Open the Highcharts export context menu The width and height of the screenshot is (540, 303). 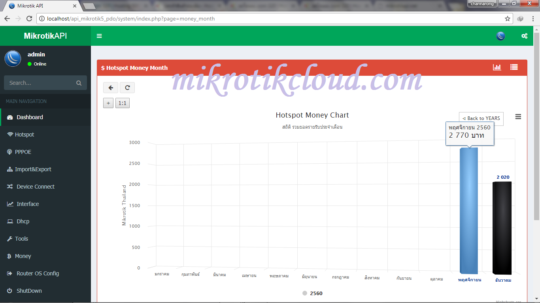[x=518, y=117]
